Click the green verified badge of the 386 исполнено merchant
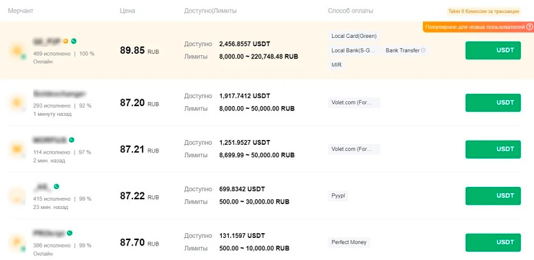This screenshot has height=260, width=534. pyautogui.click(x=70, y=233)
